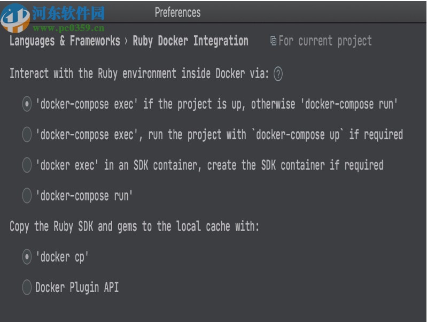Screen dimensions: 427x322
Task: Click the 'docker cp' label text
Action: 62,257
